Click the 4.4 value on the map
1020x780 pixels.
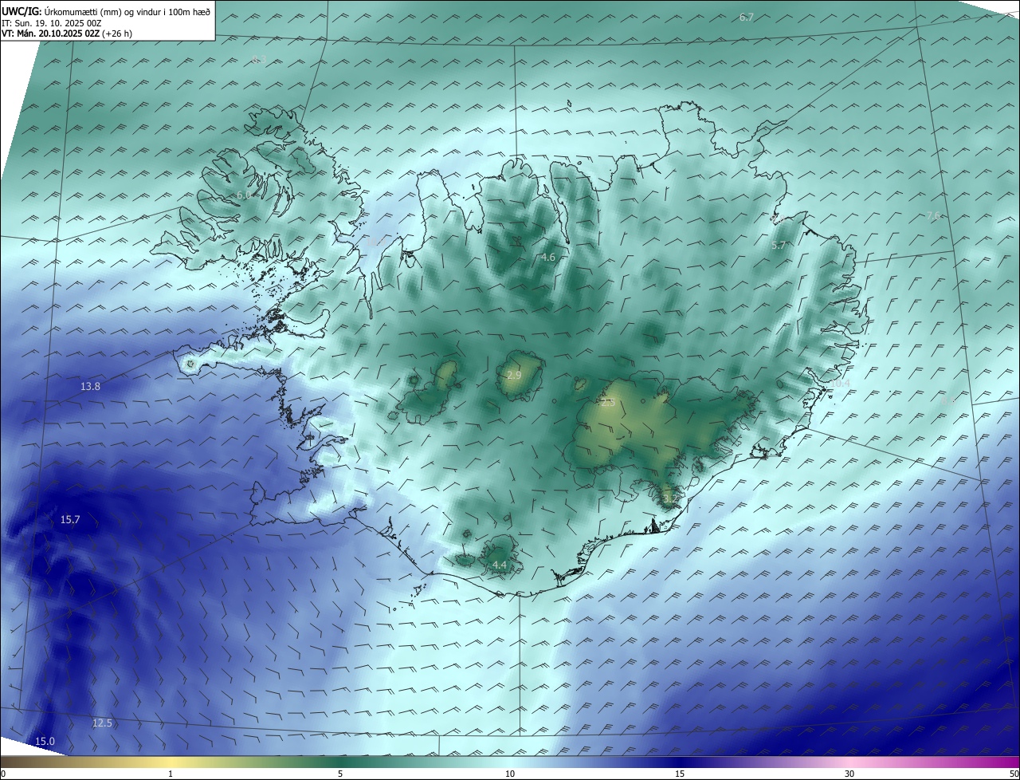500,565
